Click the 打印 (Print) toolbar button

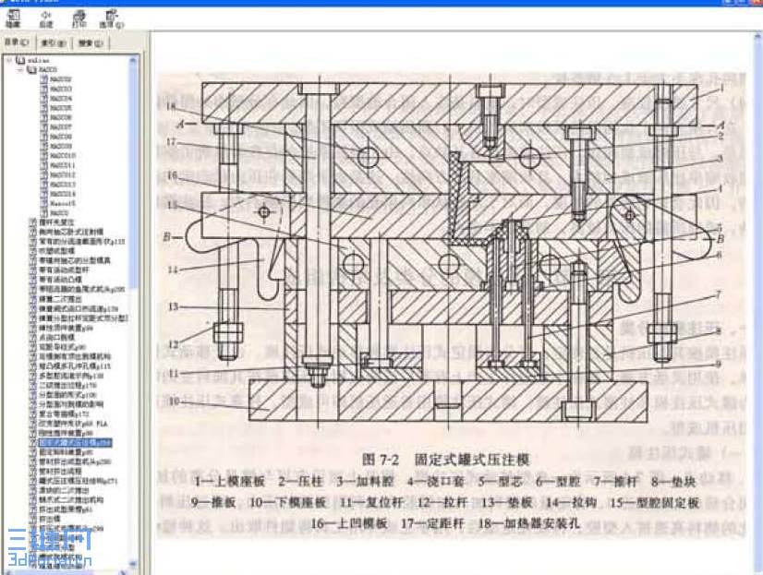pos(79,18)
